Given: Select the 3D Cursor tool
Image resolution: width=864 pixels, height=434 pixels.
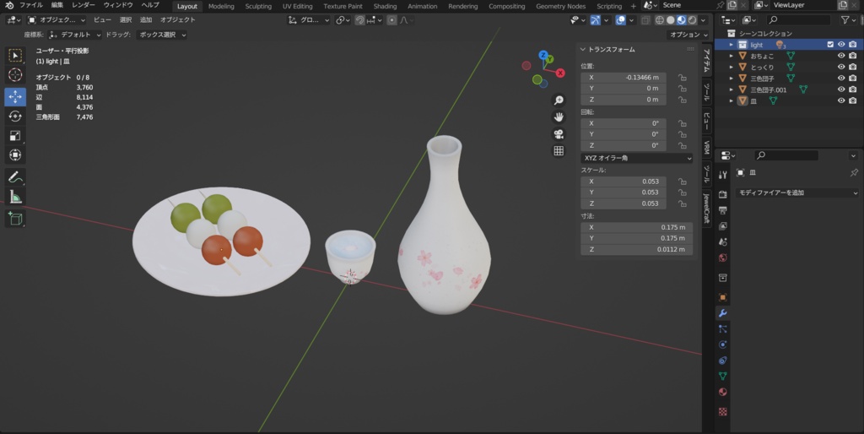Looking at the screenshot, I should [x=15, y=74].
